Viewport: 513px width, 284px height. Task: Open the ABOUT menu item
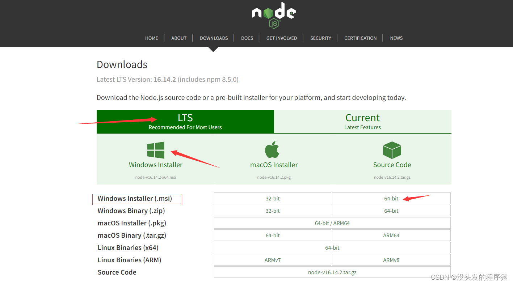click(179, 38)
